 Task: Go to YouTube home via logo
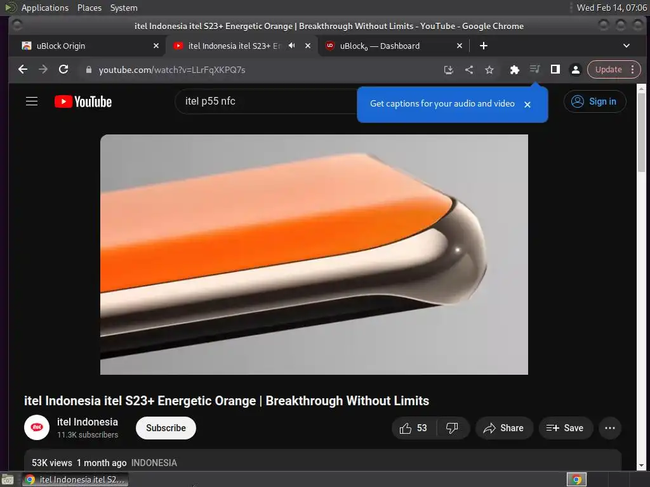coord(83,102)
